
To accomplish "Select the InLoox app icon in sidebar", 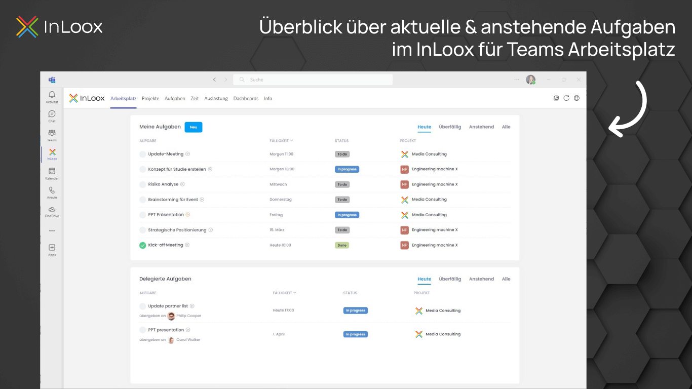I will click(x=52, y=152).
